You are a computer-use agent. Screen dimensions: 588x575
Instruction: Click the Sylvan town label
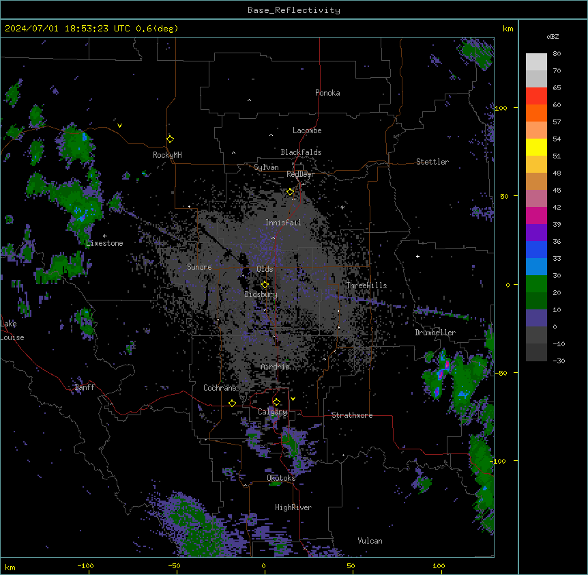[266, 167]
